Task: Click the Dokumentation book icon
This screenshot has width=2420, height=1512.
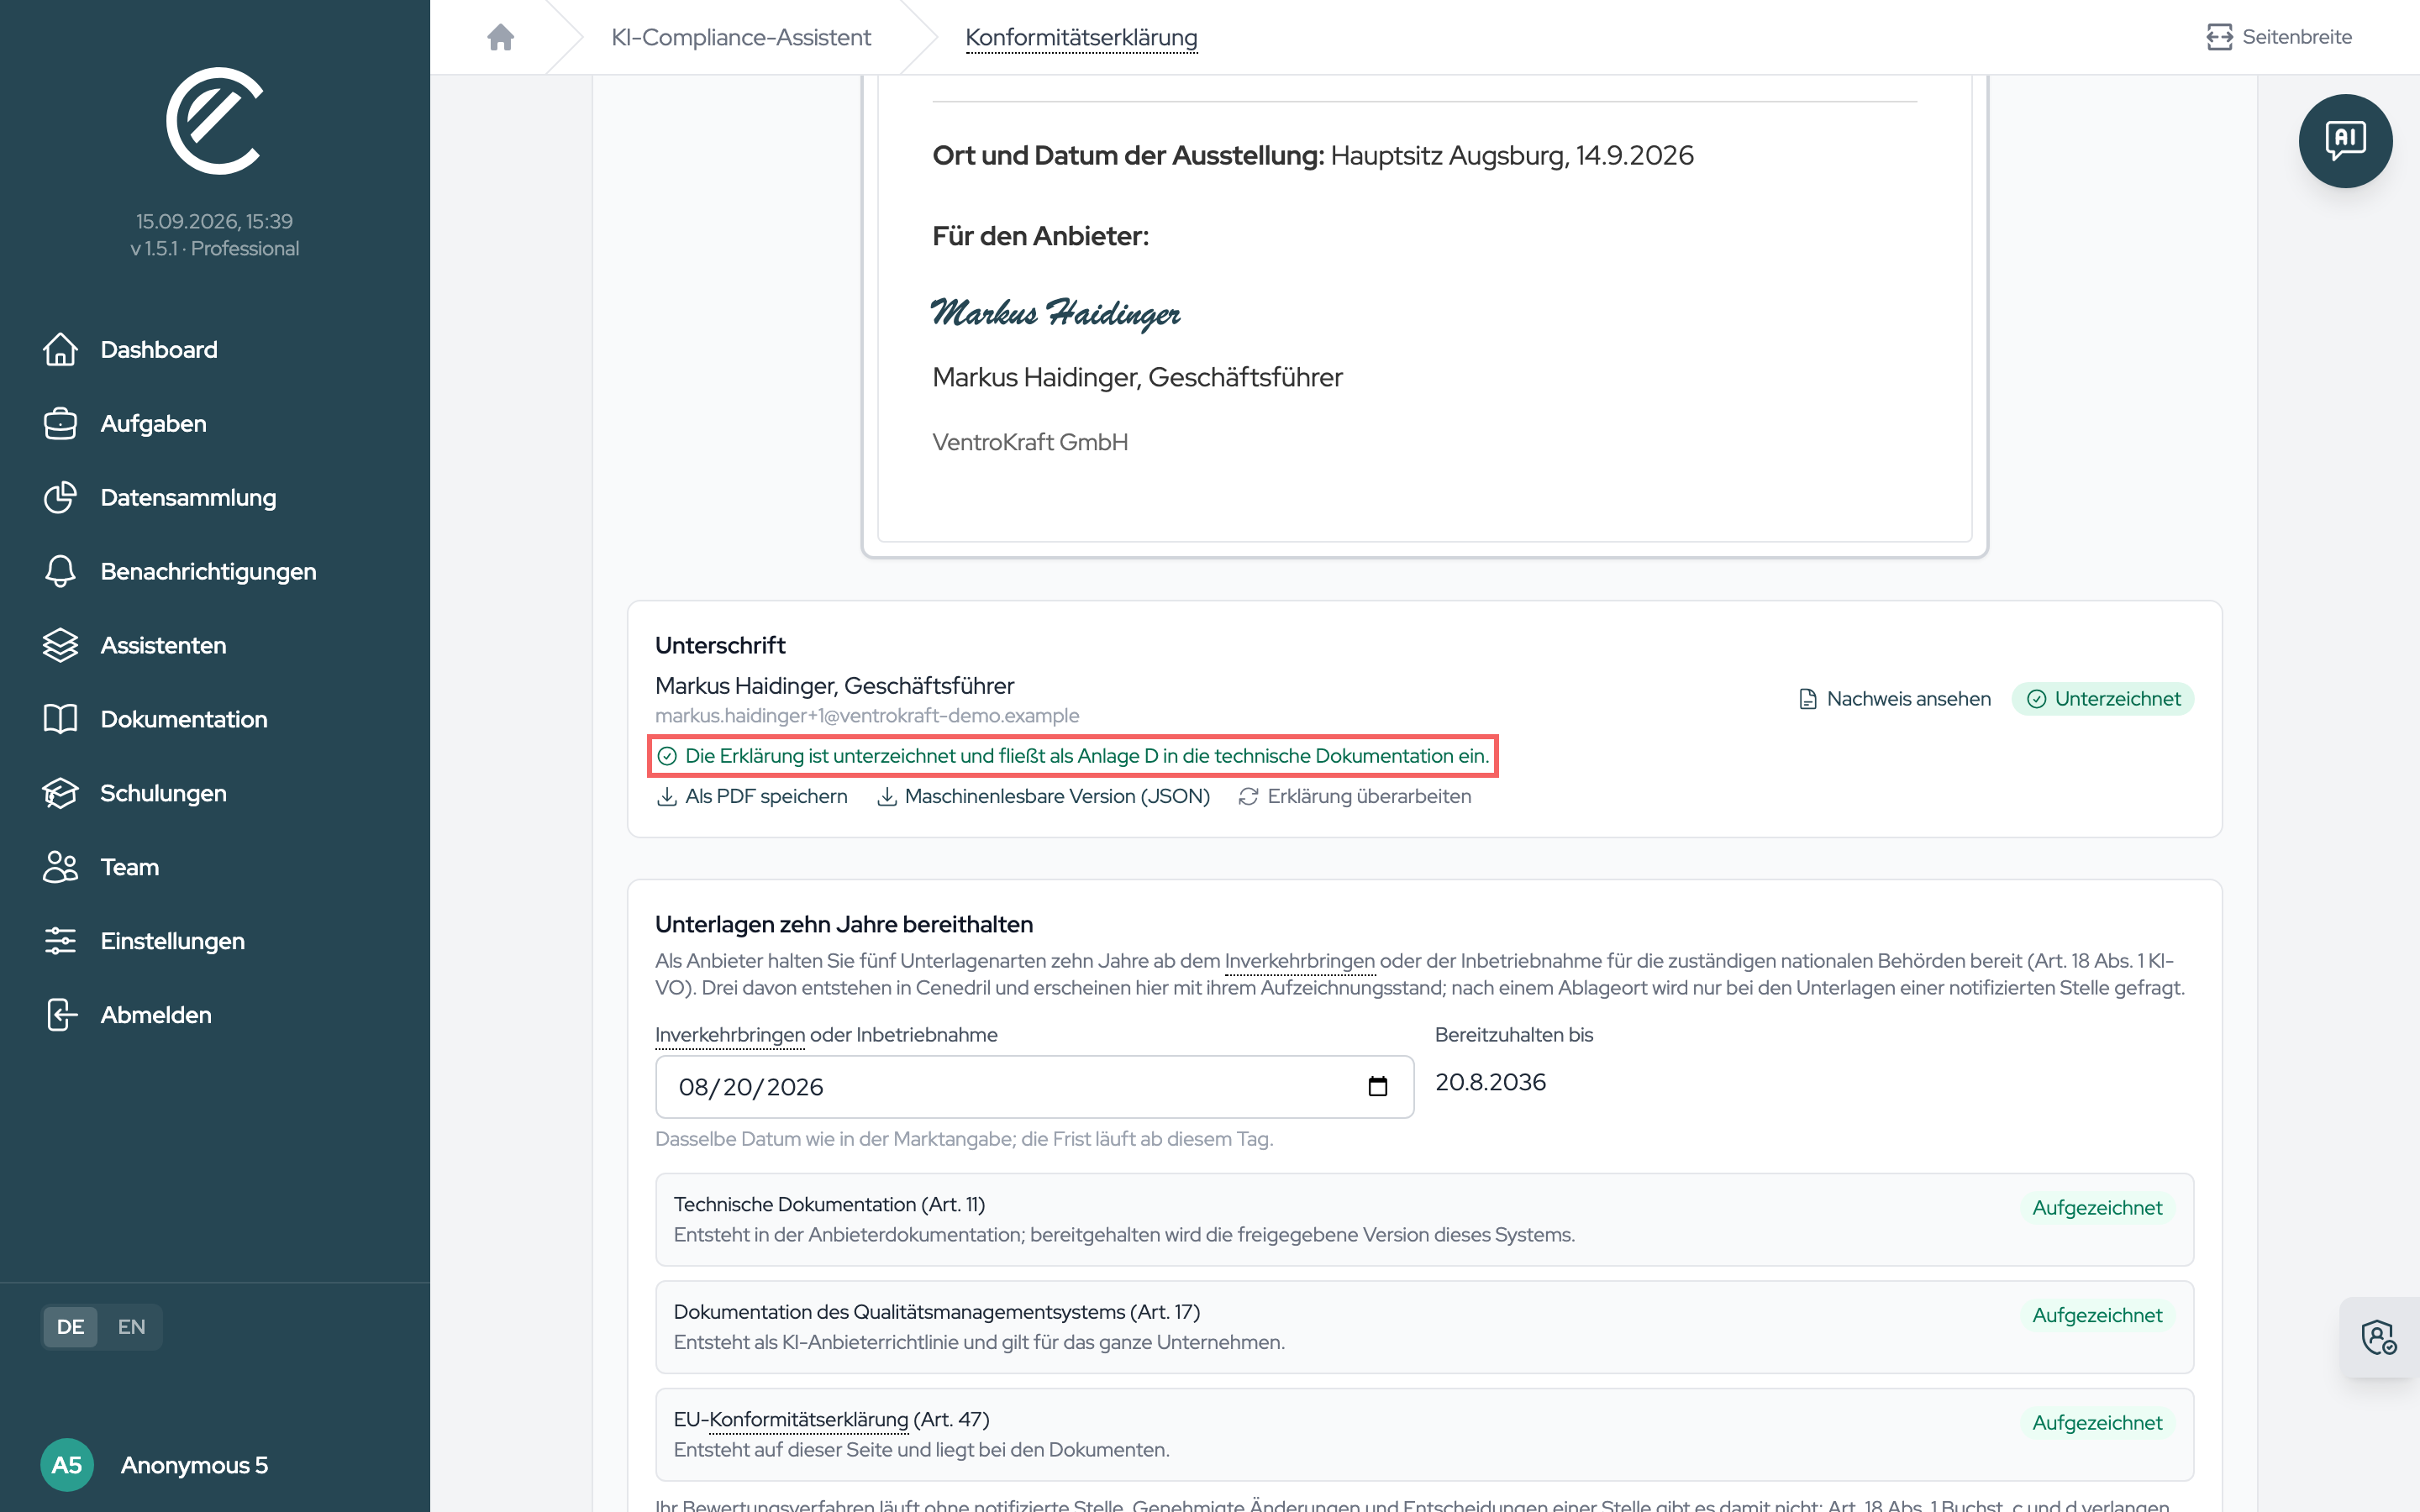Action: coord(60,719)
